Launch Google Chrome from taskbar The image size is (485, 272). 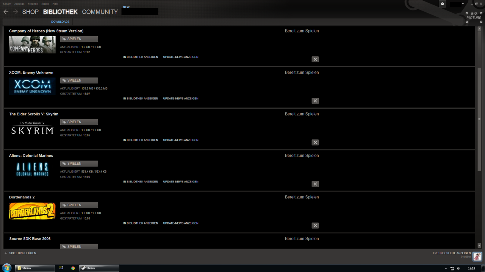[73, 268]
